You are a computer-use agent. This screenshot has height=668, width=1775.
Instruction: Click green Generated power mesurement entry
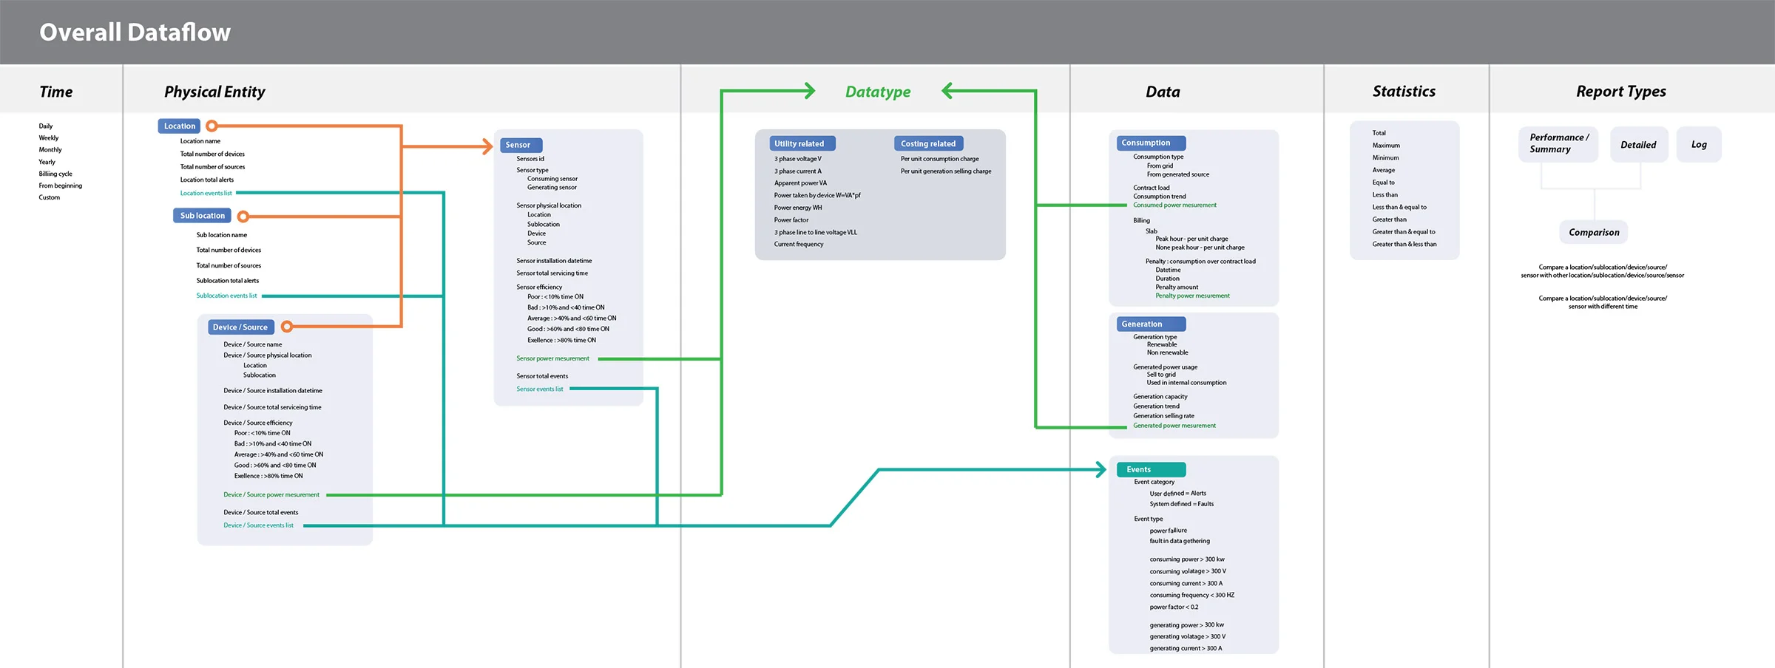tap(1174, 426)
